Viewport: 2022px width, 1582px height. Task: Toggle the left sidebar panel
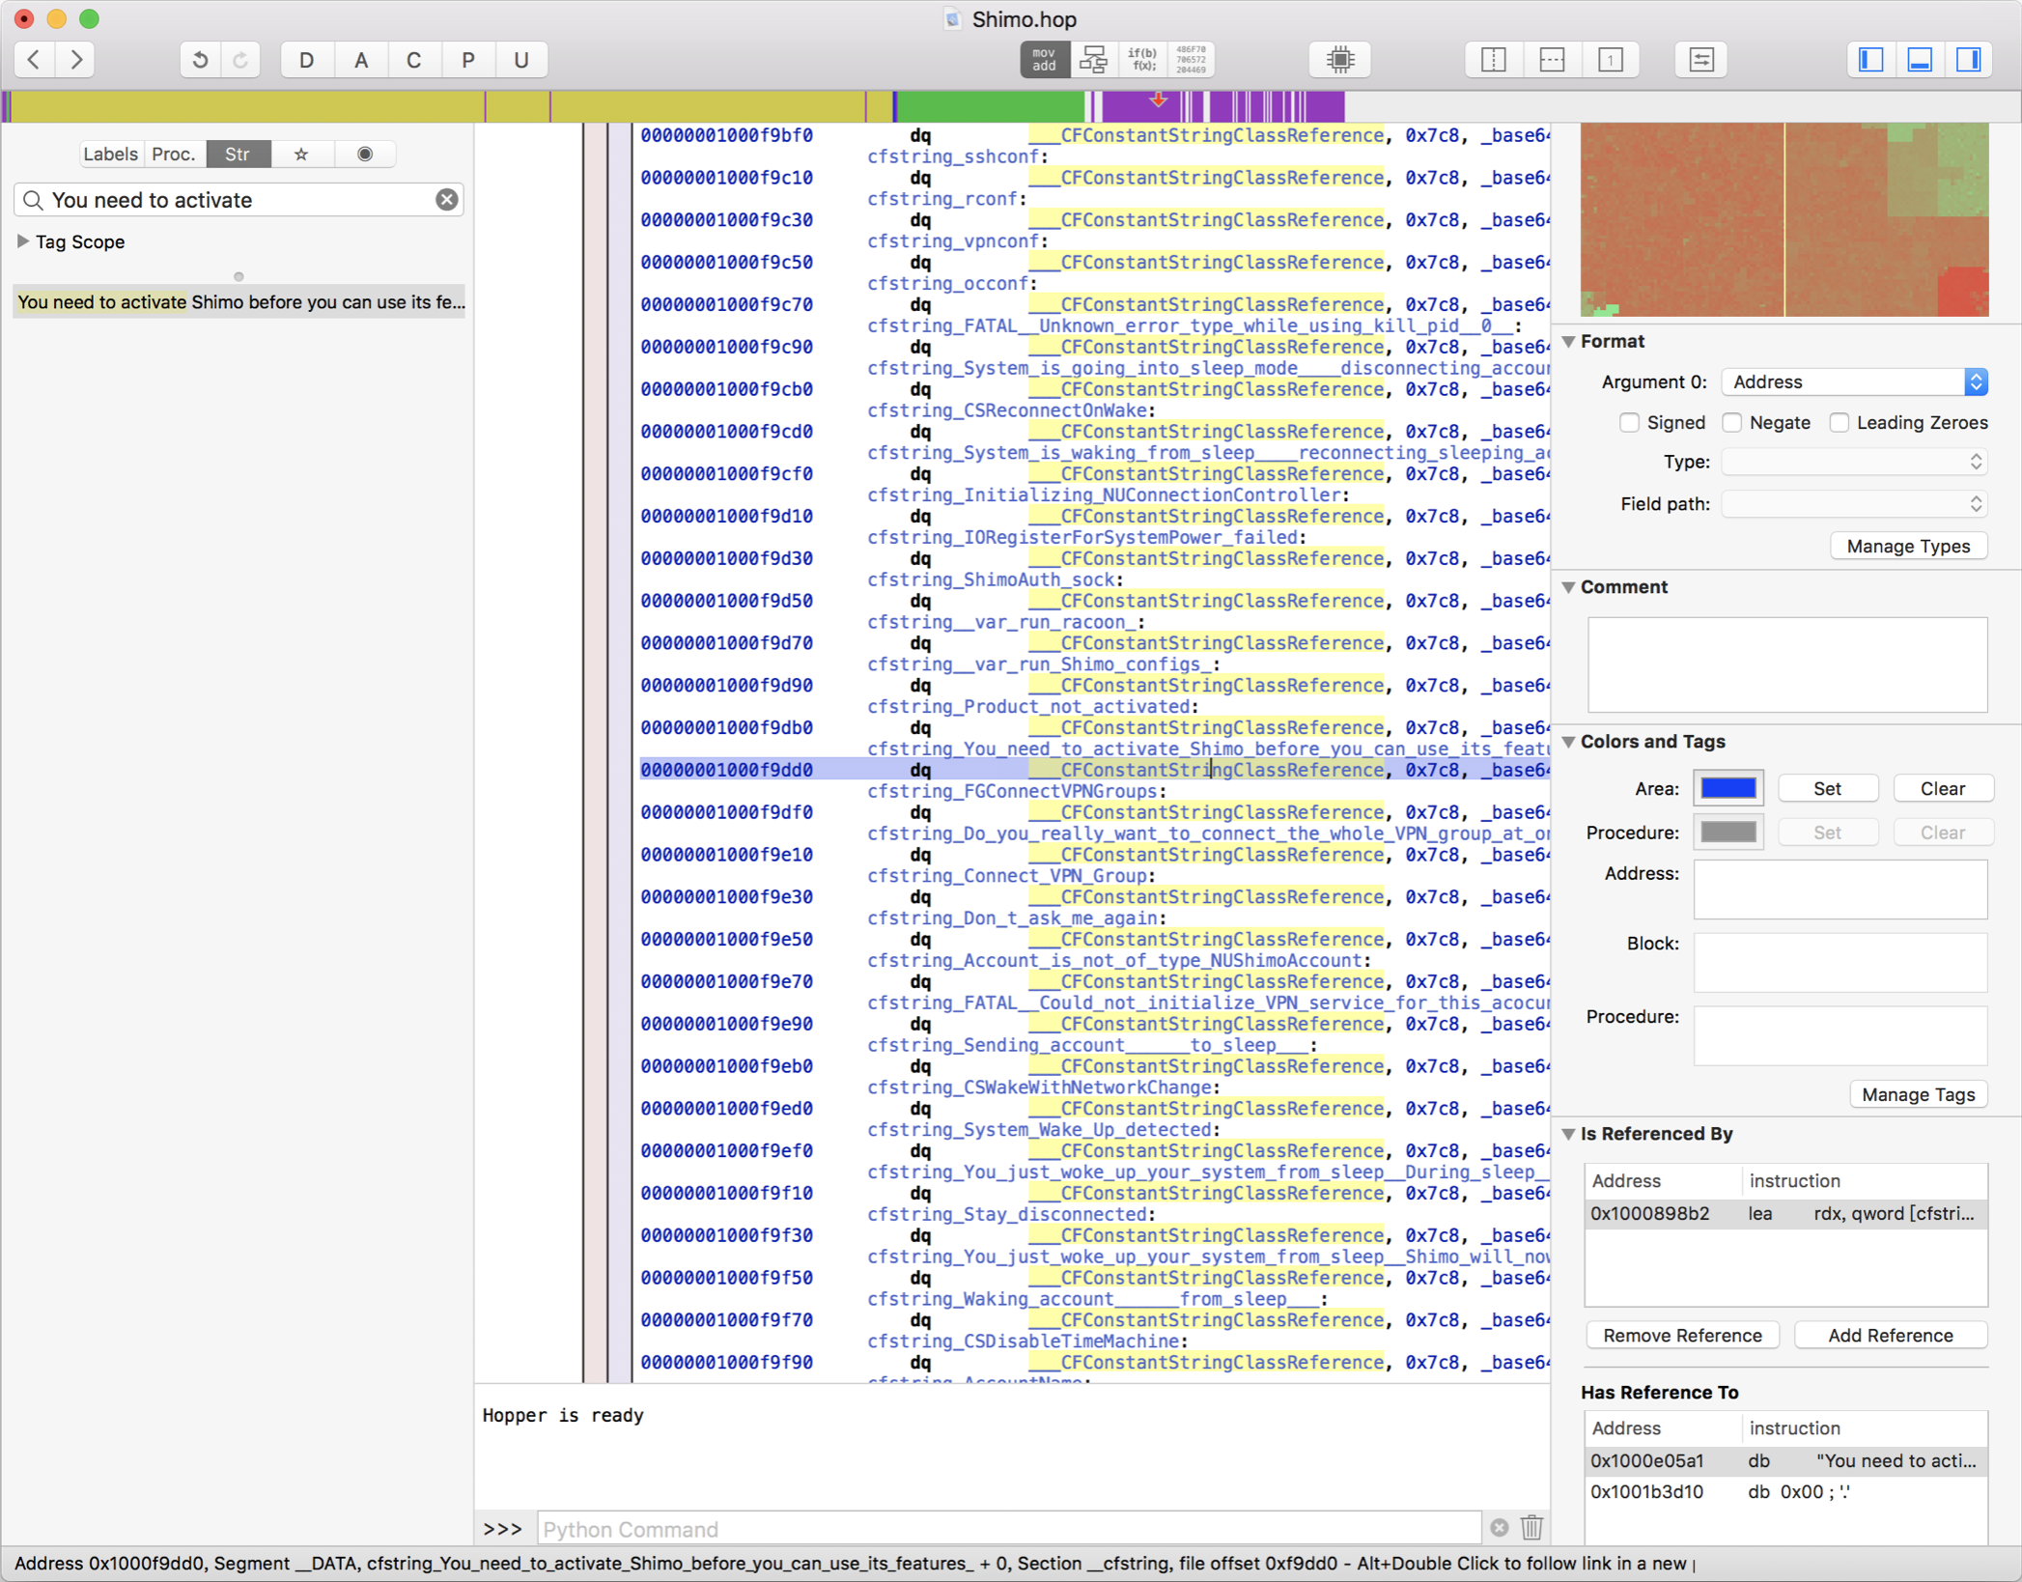click(x=1871, y=60)
